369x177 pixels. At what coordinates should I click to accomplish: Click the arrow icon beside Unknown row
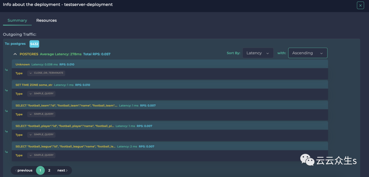coord(6,70)
